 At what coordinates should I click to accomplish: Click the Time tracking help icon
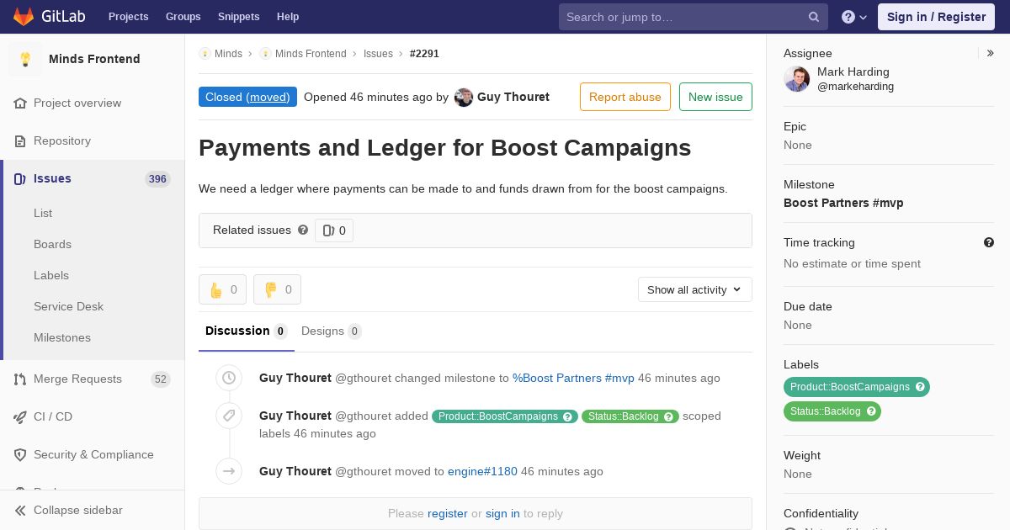(989, 242)
